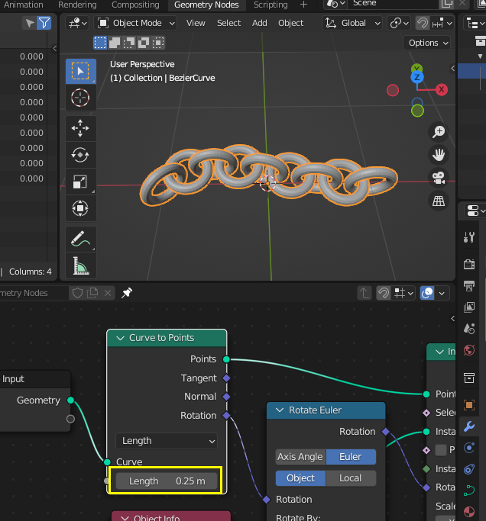Click the Geometry output socket of Group Input
Image resolution: width=486 pixels, height=521 pixels.
pyautogui.click(x=70, y=400)
